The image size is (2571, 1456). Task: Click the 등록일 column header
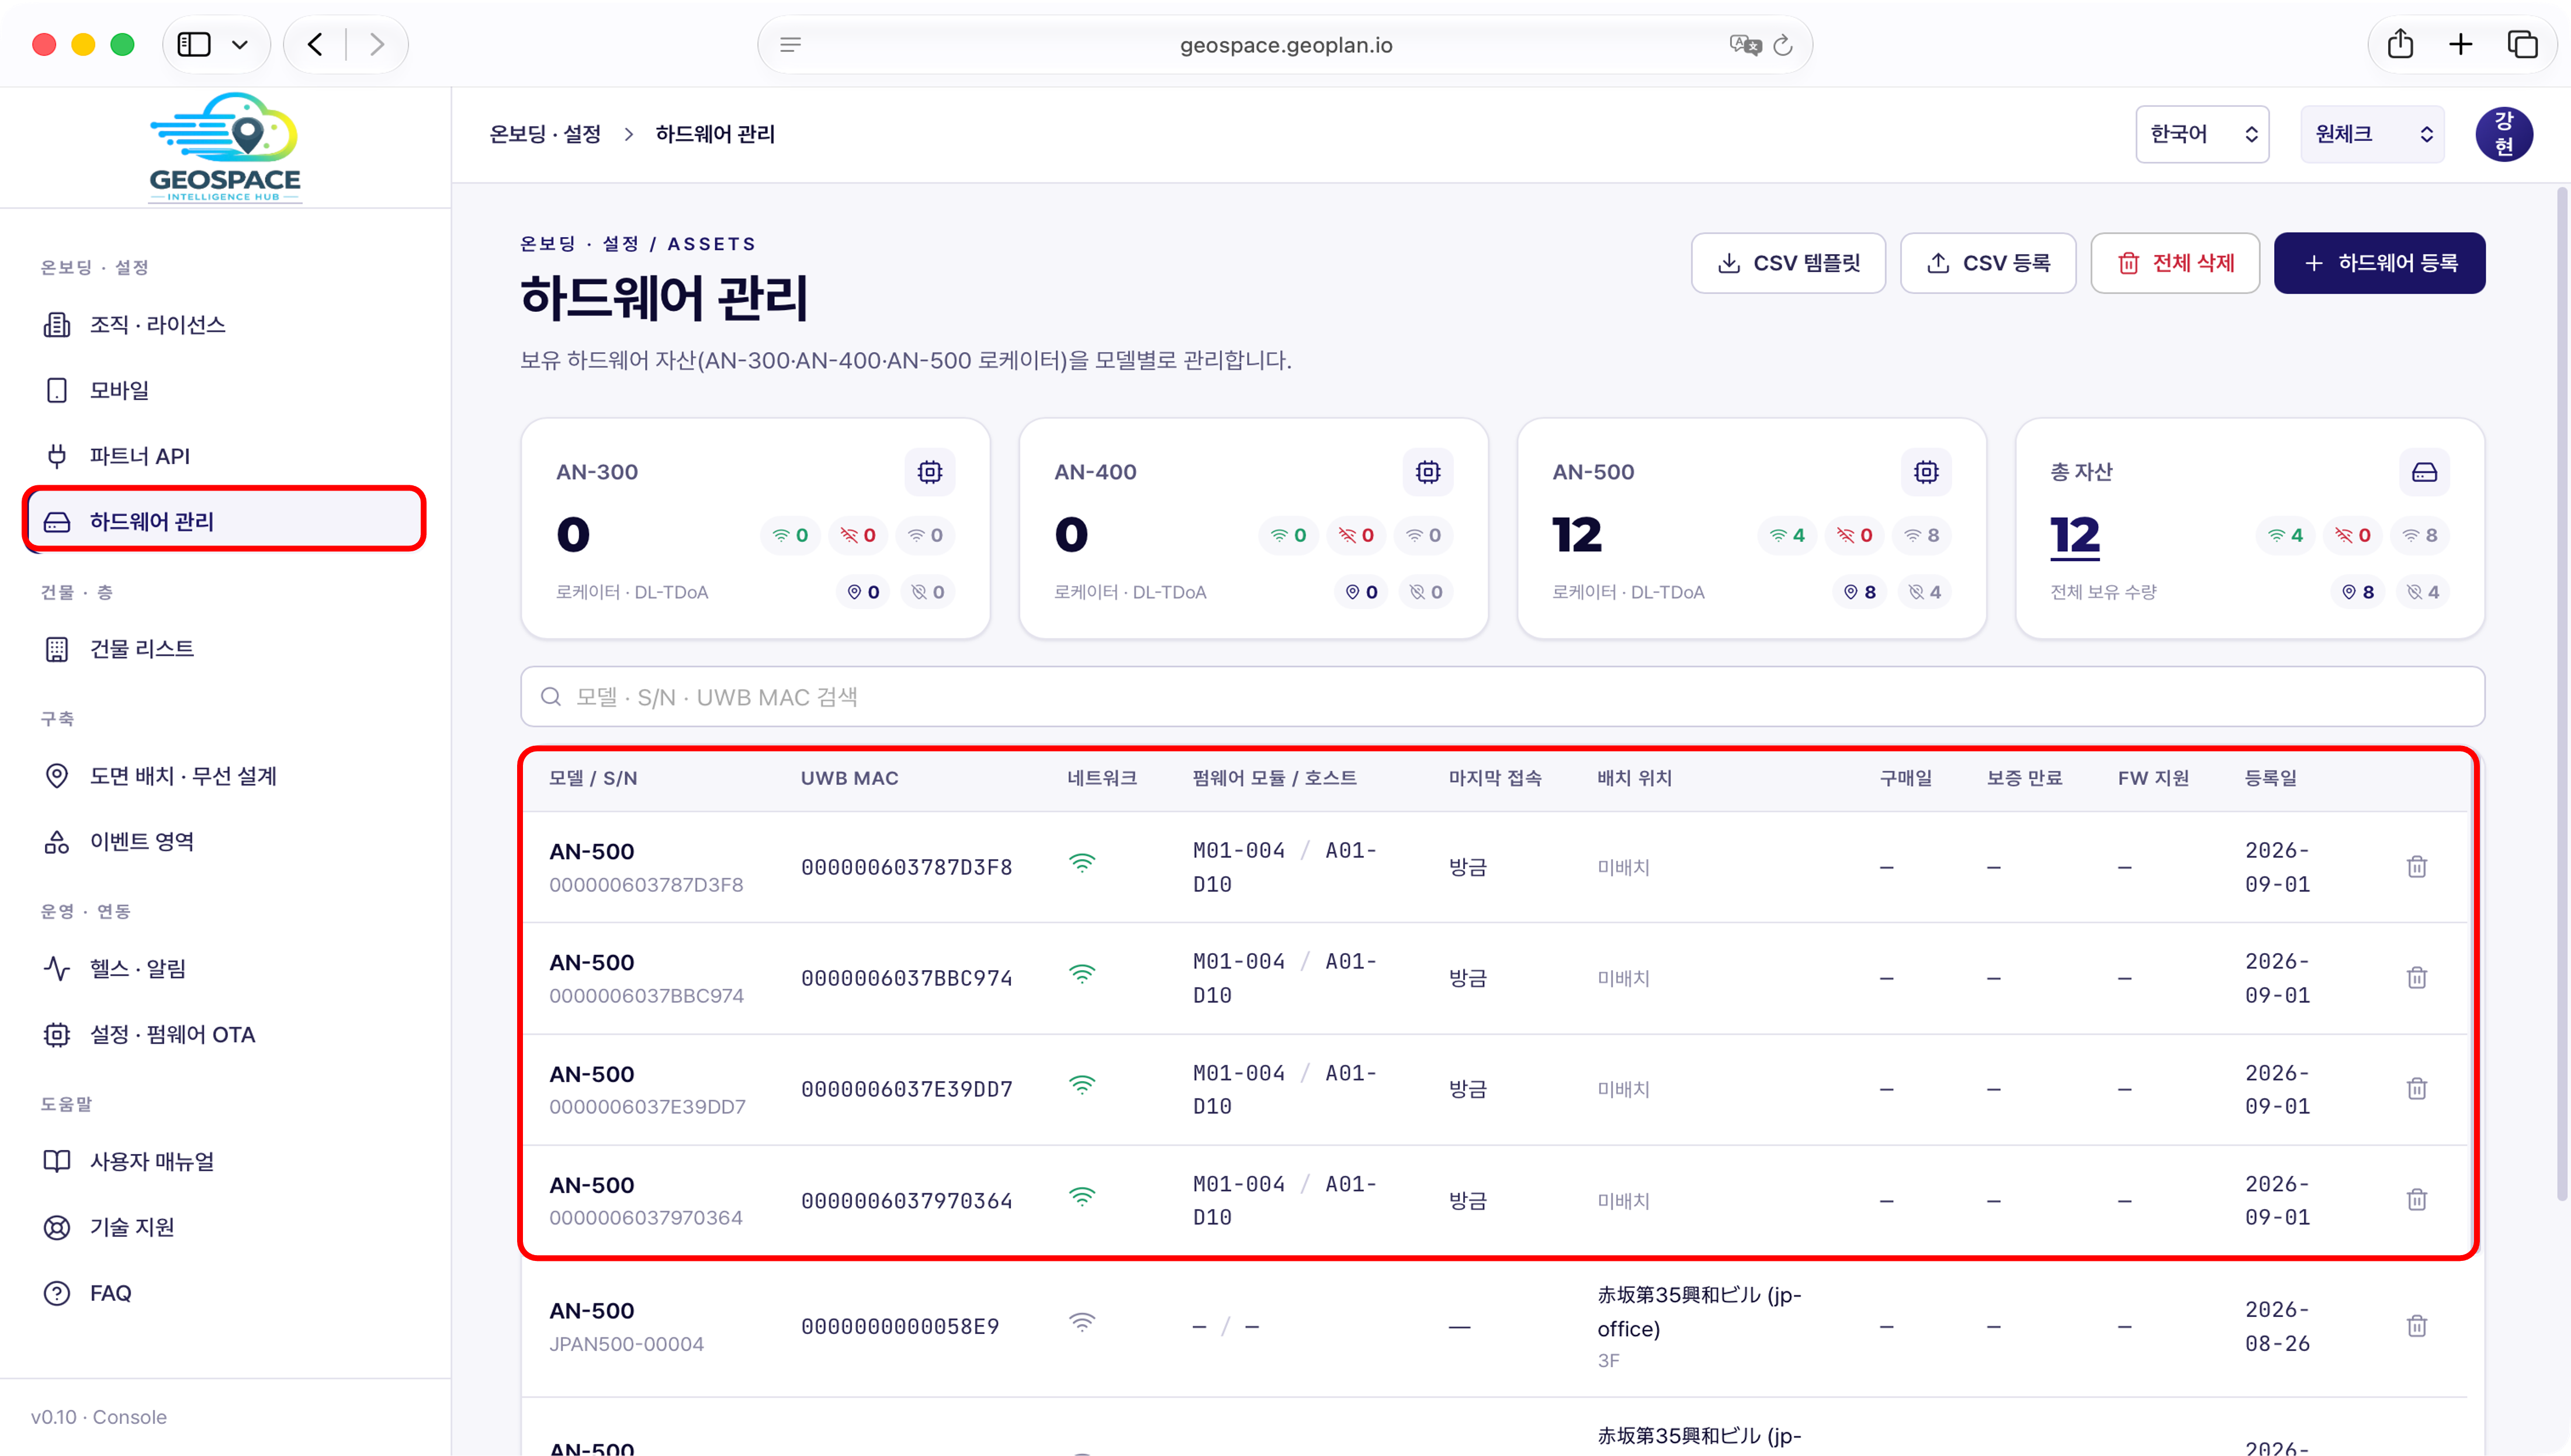point(2271,778)
